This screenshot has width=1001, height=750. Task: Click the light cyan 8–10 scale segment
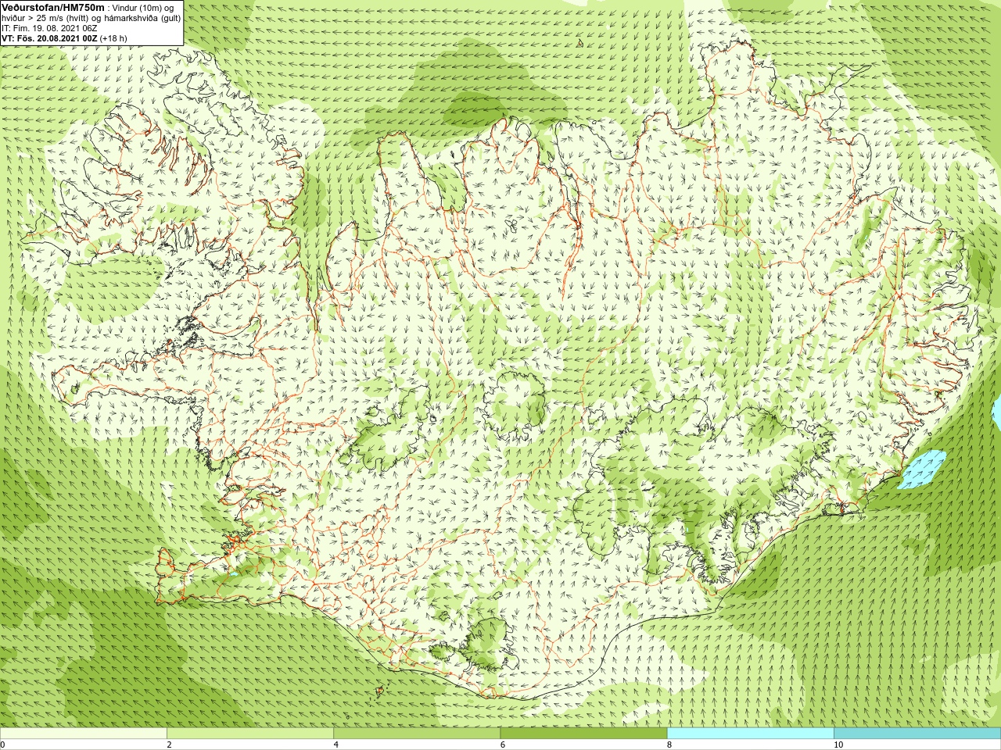[x=750, y=734]
